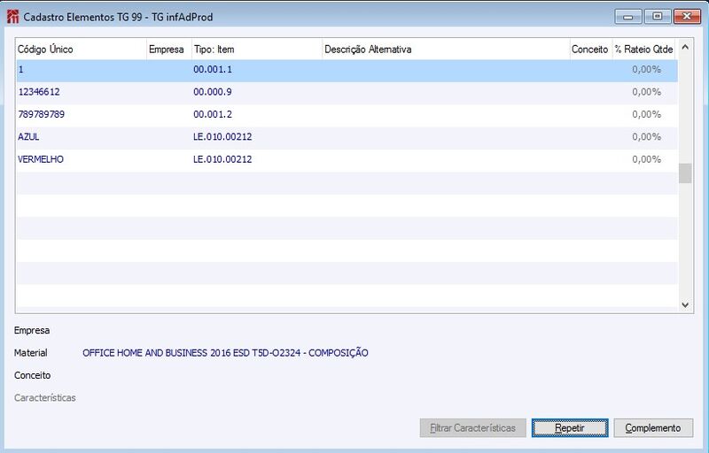Click the Descrição Alternativa column header
Image resolution: width=709 pixels, height=453 pixels.
pyautogui.click(x=446, y=50)
